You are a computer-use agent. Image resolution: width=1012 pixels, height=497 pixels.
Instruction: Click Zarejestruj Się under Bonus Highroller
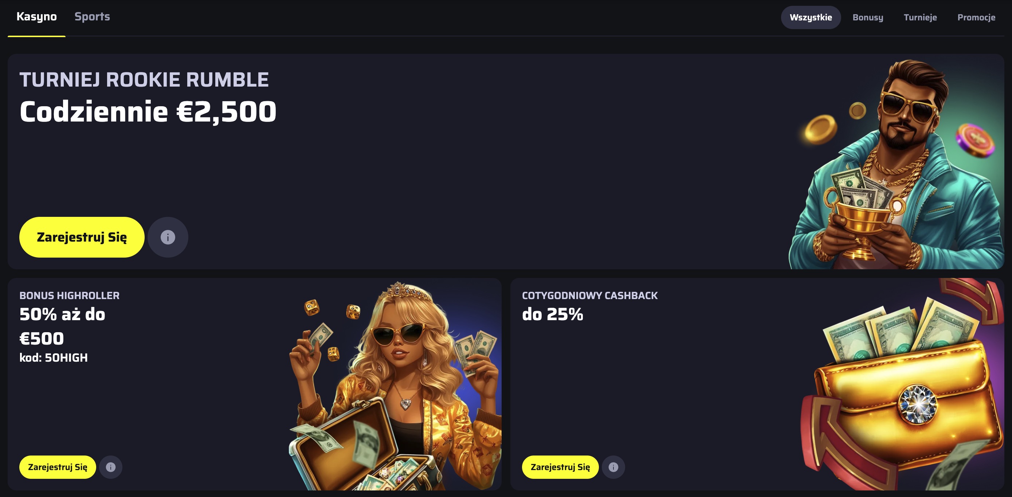pyautogui.click(x=57, y=467)
